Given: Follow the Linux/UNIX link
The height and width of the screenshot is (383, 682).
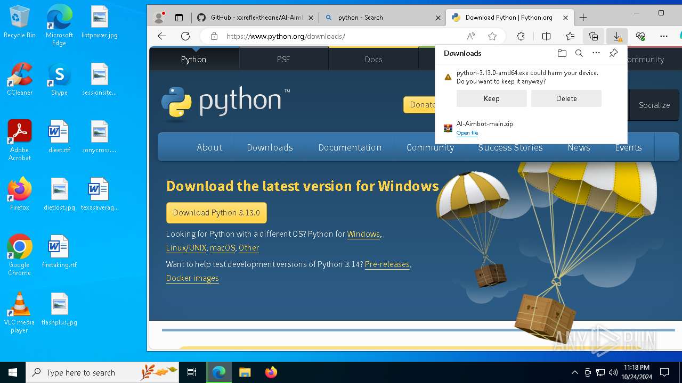Looking at the screenshot, I should [186, 248].
